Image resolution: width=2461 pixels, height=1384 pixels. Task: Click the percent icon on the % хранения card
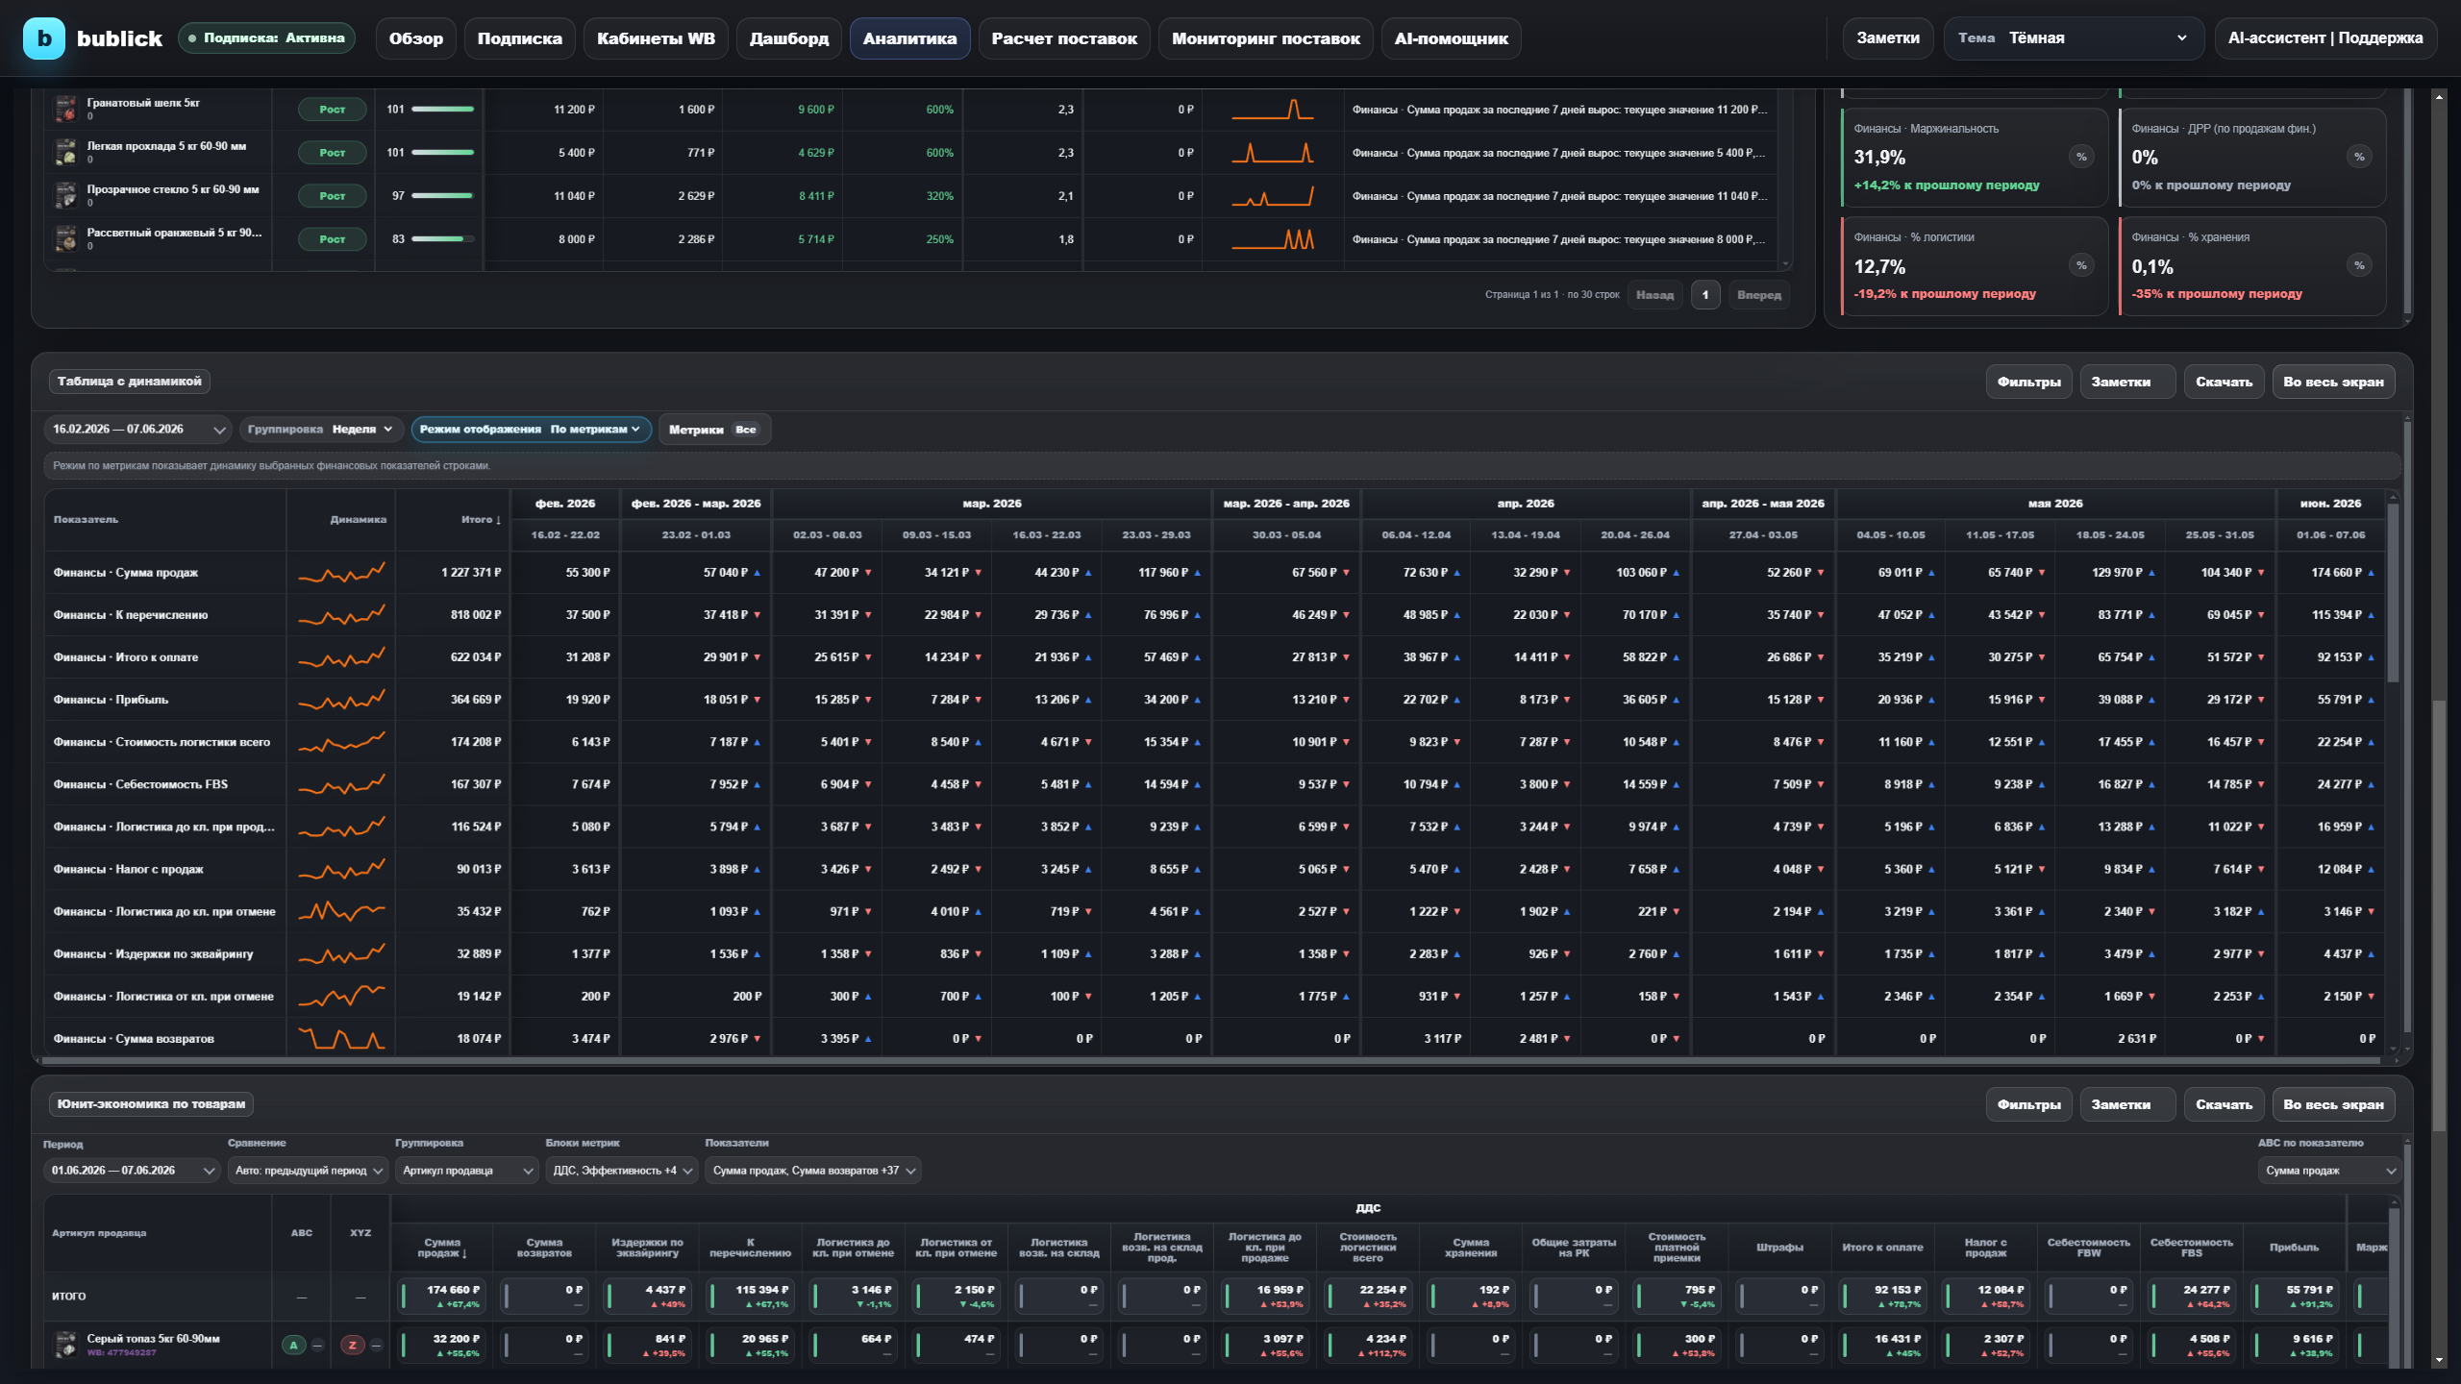tap(2359, 265)
